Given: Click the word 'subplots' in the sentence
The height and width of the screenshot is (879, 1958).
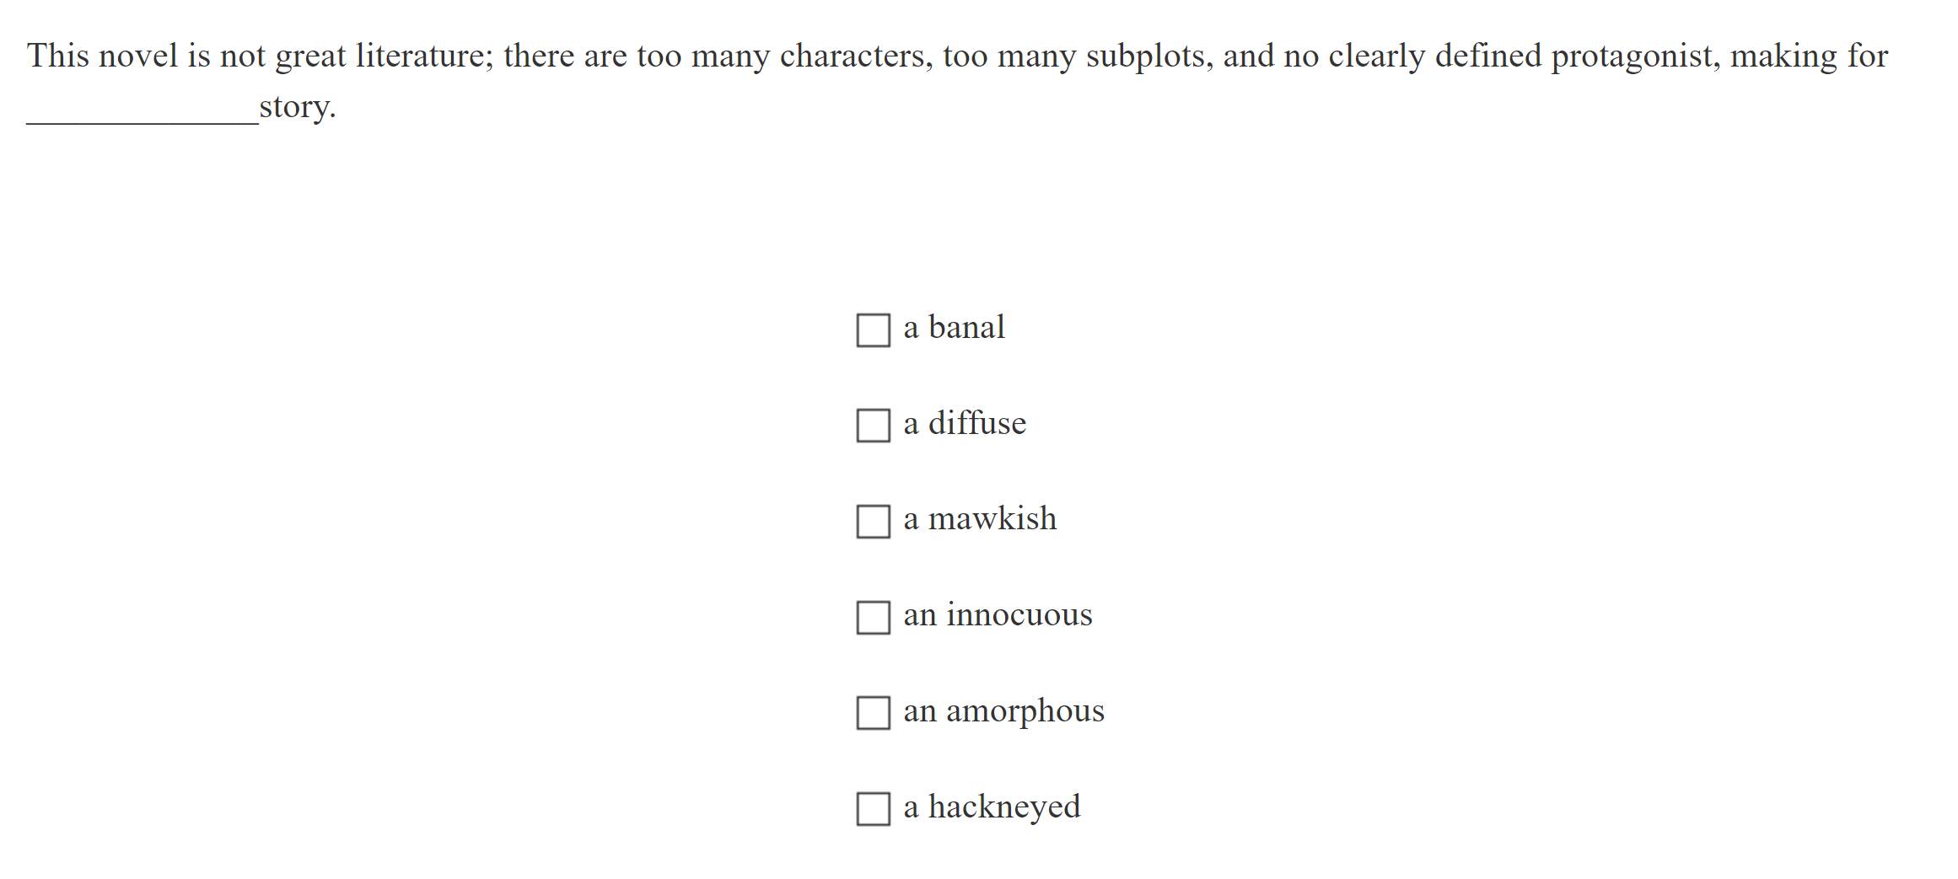Looking at the screenshot, I should point(1149,56).
